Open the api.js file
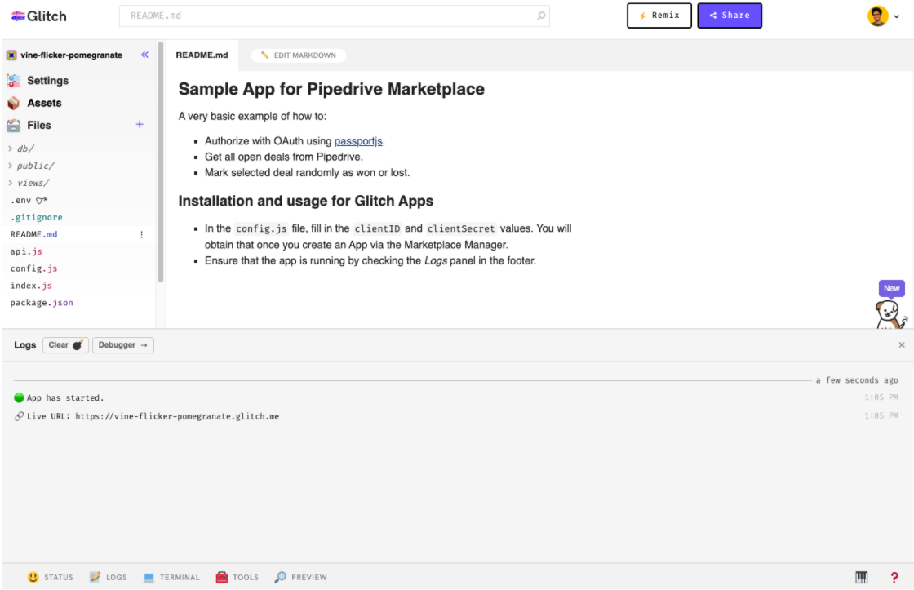Screen dimensions: 914x590 coord(26,251)
